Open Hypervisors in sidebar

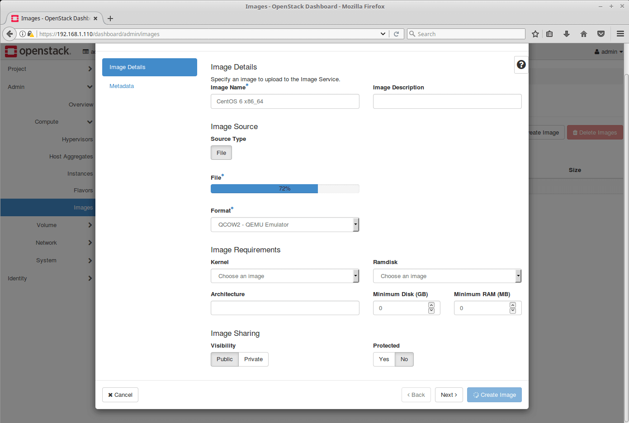77,139
